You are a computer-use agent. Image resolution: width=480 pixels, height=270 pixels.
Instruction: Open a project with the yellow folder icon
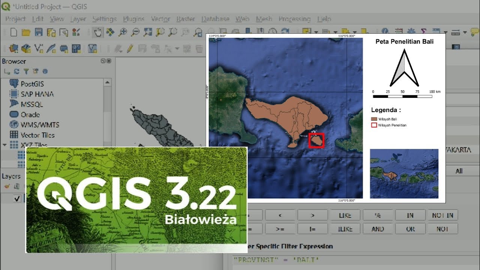(26, 32)
